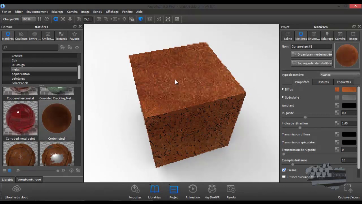Click the Rugosité slider handle
362x204 pixels.
tap(305, 117)
